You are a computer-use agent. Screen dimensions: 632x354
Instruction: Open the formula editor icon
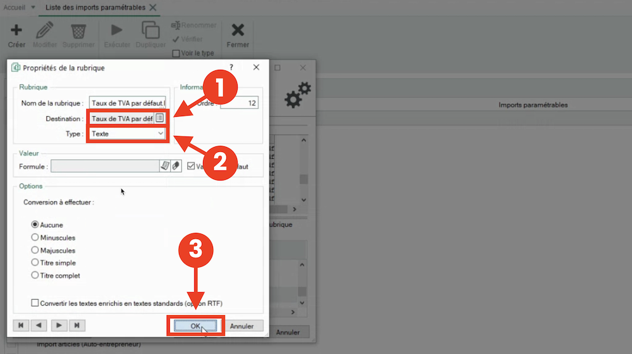point(165,166)
